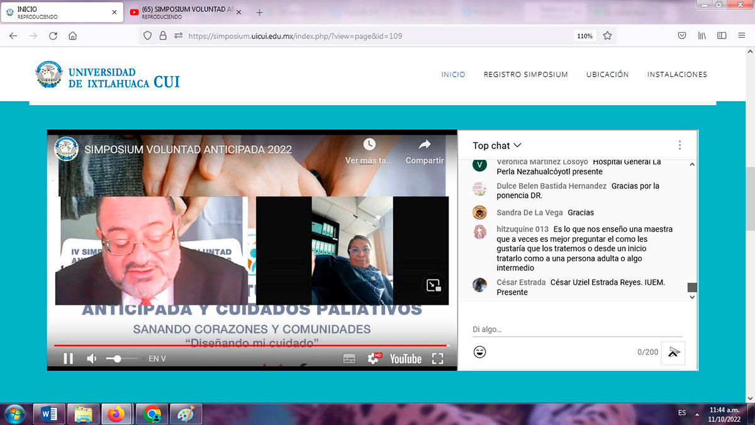Open Google Chrome from the taskbar
The width and height of the screenshot is (755, 425).
152,414
